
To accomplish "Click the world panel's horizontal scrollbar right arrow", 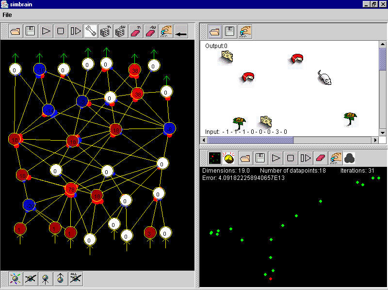I will (375, 140).
